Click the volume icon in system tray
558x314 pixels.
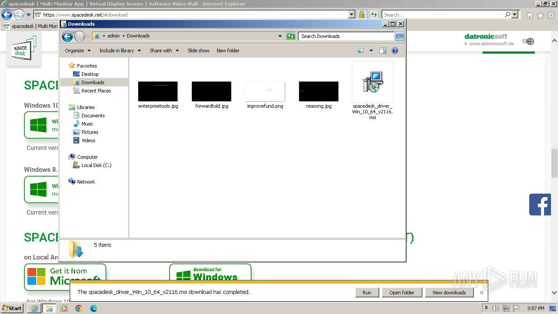[496, 308]
